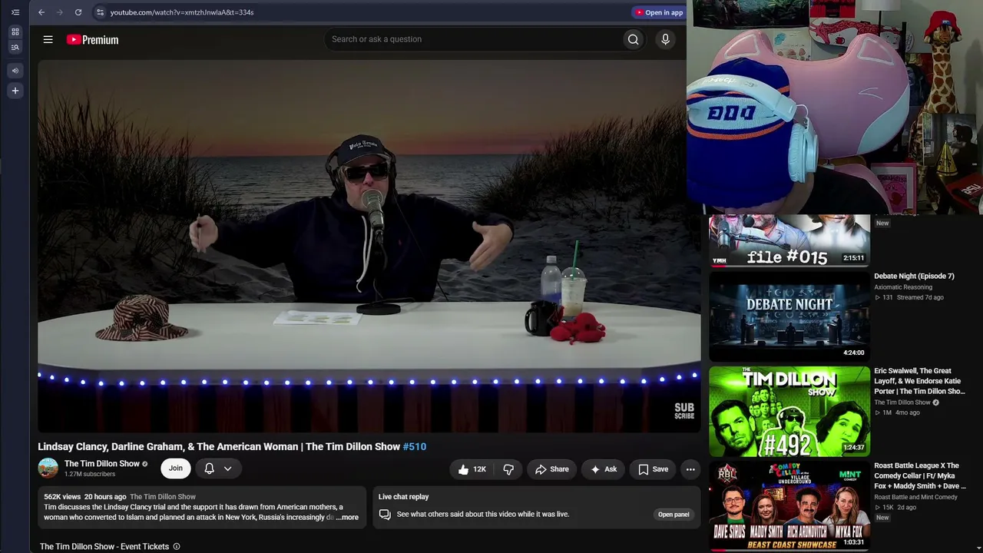The image size is (983, 553).
Task: Click the "1.27M subscribers" text
Action: (90, 475)
